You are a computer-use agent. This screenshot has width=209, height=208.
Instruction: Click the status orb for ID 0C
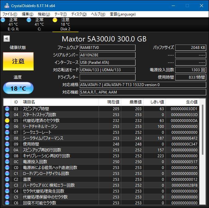click(x=7, y=162)
